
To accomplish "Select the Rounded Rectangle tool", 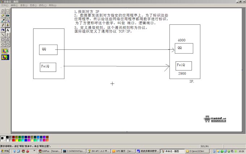I will [8, 45].
